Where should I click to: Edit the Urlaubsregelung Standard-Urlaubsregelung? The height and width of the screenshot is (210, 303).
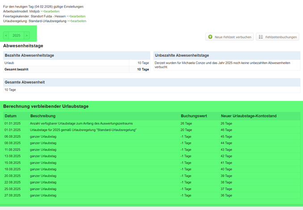coord(76,21)
